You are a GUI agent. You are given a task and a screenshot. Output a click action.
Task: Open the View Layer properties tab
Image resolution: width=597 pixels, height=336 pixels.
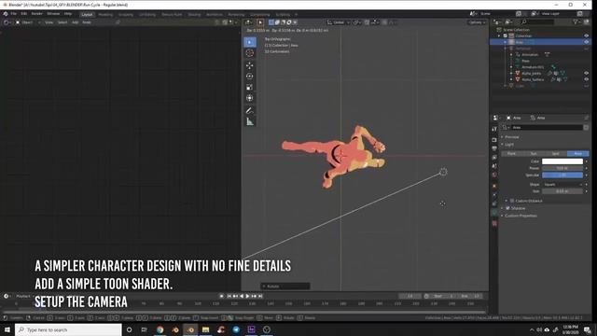(494, 158)
